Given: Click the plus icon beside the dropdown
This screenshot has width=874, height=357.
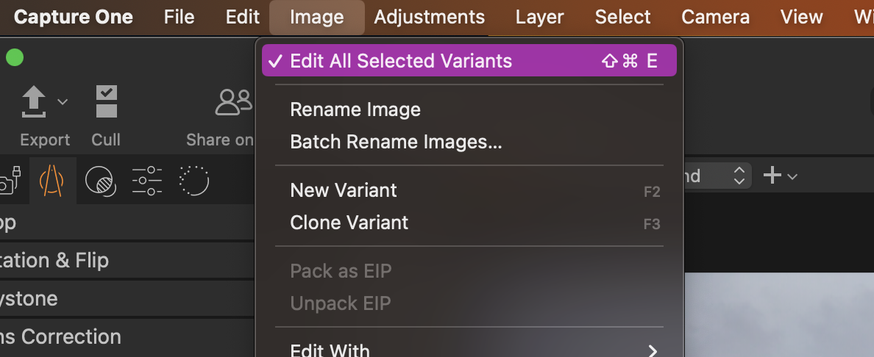Looking at the screenshot, I should tap(772, 176).
